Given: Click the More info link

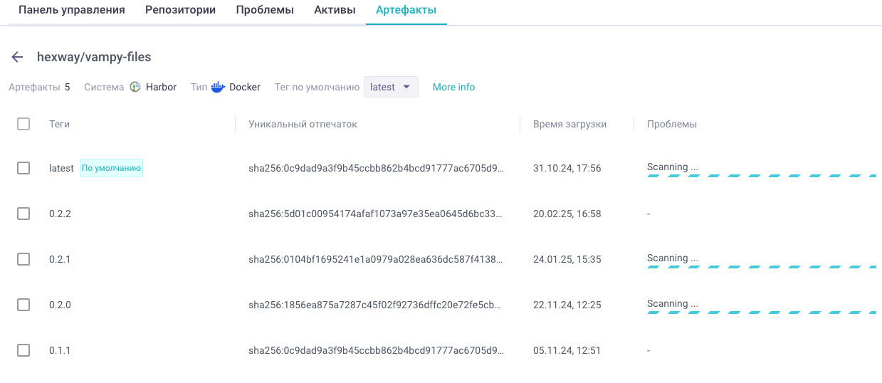Looking at the screenshot, I should point(454,87).
